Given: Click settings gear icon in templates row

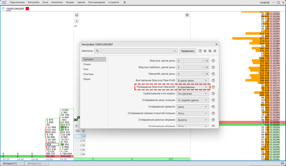Looking at the screenshot, I should click(215, 51).
